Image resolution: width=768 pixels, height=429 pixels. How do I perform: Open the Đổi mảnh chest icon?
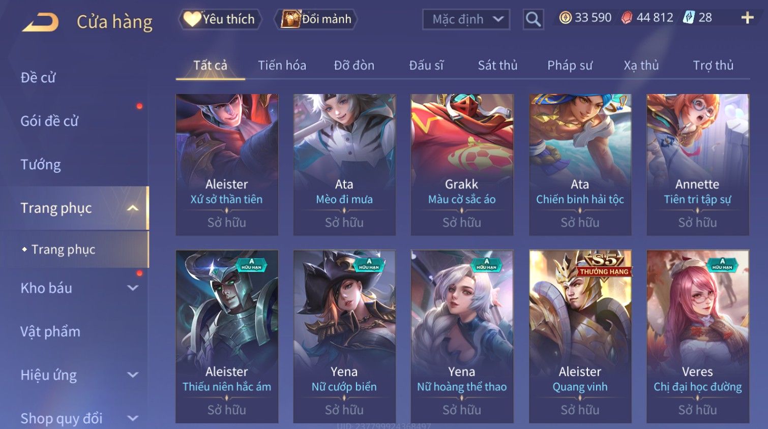[291, 19]
